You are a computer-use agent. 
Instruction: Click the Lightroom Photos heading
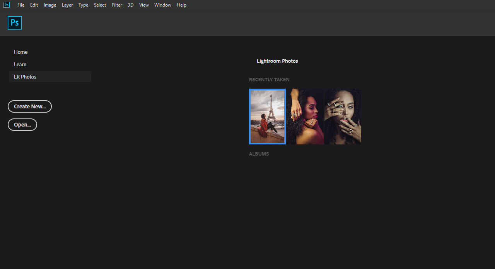277,61
